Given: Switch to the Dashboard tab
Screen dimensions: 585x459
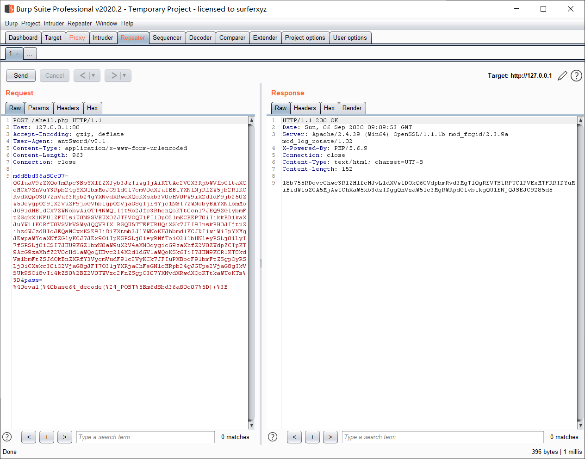Looking at the screenshot, I should [23, 38].
